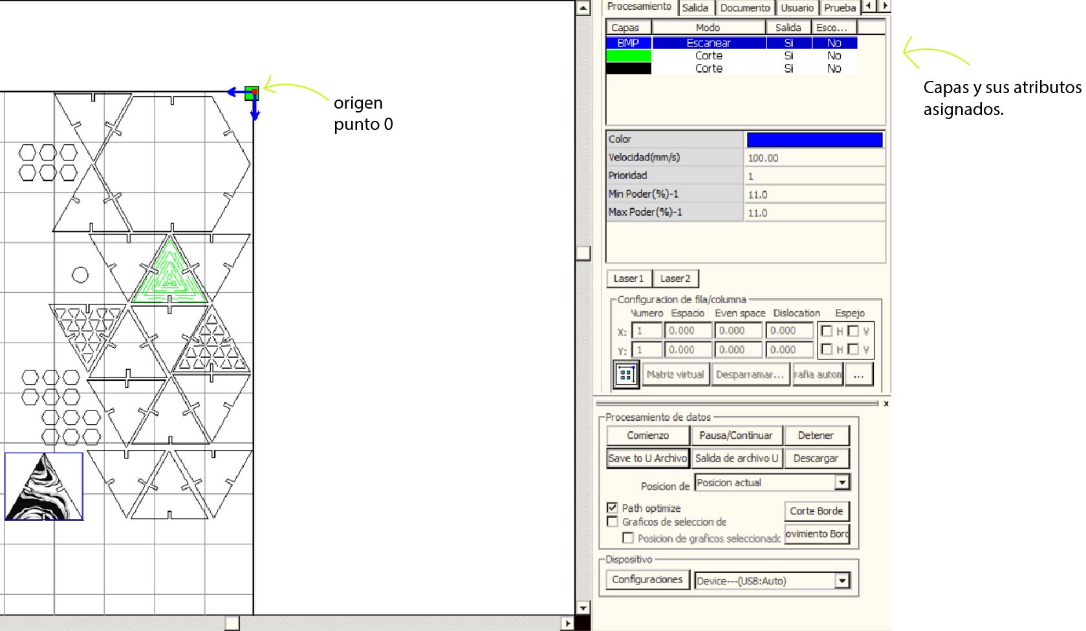Screen dimensions: 1086x631
Task: Click the green origin point marker
Action: pos(252,93)
